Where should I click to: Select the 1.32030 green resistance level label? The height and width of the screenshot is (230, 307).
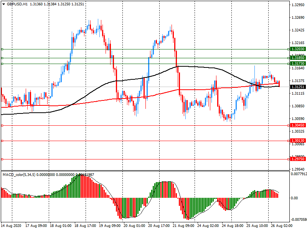tap(298, 49)
